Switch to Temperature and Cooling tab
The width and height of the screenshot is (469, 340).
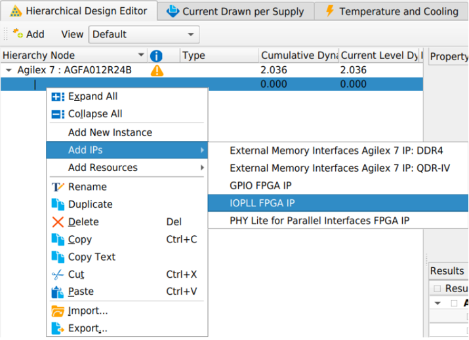tap(391, 11)
